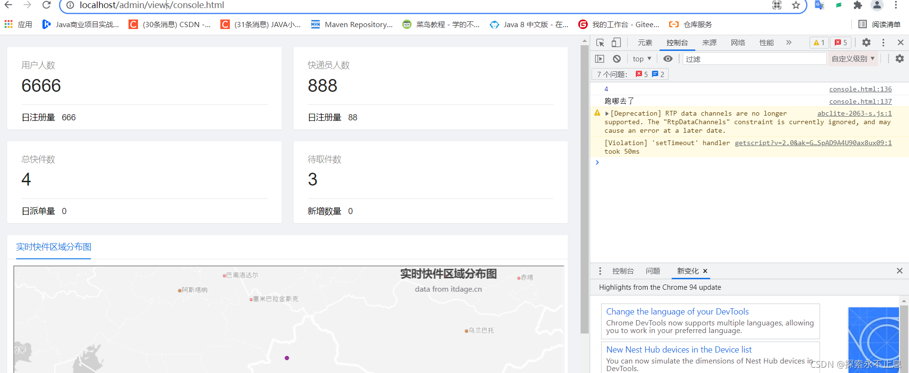Reload the page with refresh icon
The image size is (909, 373).
(46, 5)
